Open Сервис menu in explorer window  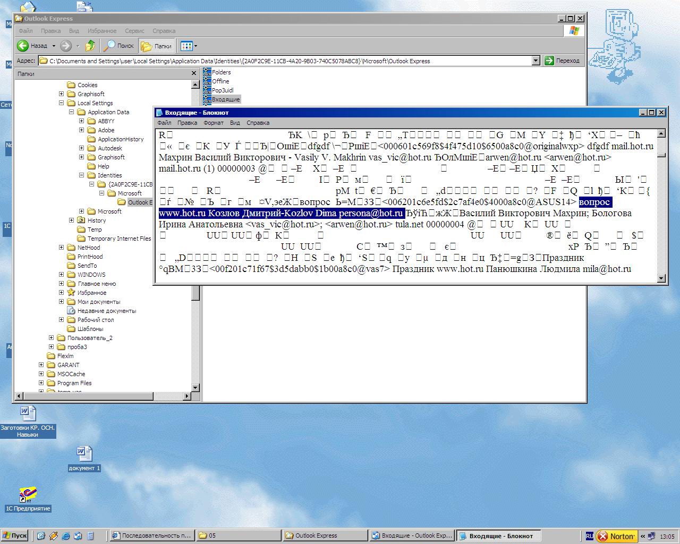[134, 31]
